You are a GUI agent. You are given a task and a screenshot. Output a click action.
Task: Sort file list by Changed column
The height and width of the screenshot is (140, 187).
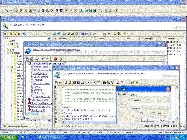[150, 39]
